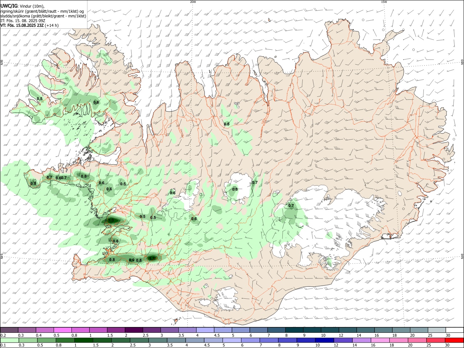The width and height of the screenshot is (464, 348).
Task: Click the 1.2 precipitation value in the southwest
Action: click(152, 258)
